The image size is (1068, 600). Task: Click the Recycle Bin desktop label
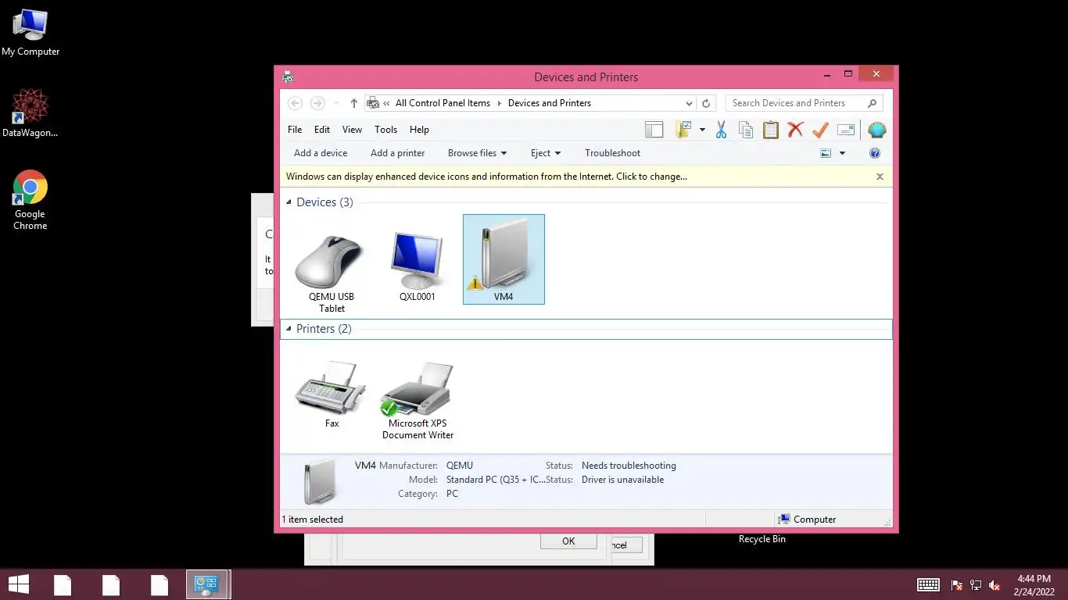[x=762, y=539]
